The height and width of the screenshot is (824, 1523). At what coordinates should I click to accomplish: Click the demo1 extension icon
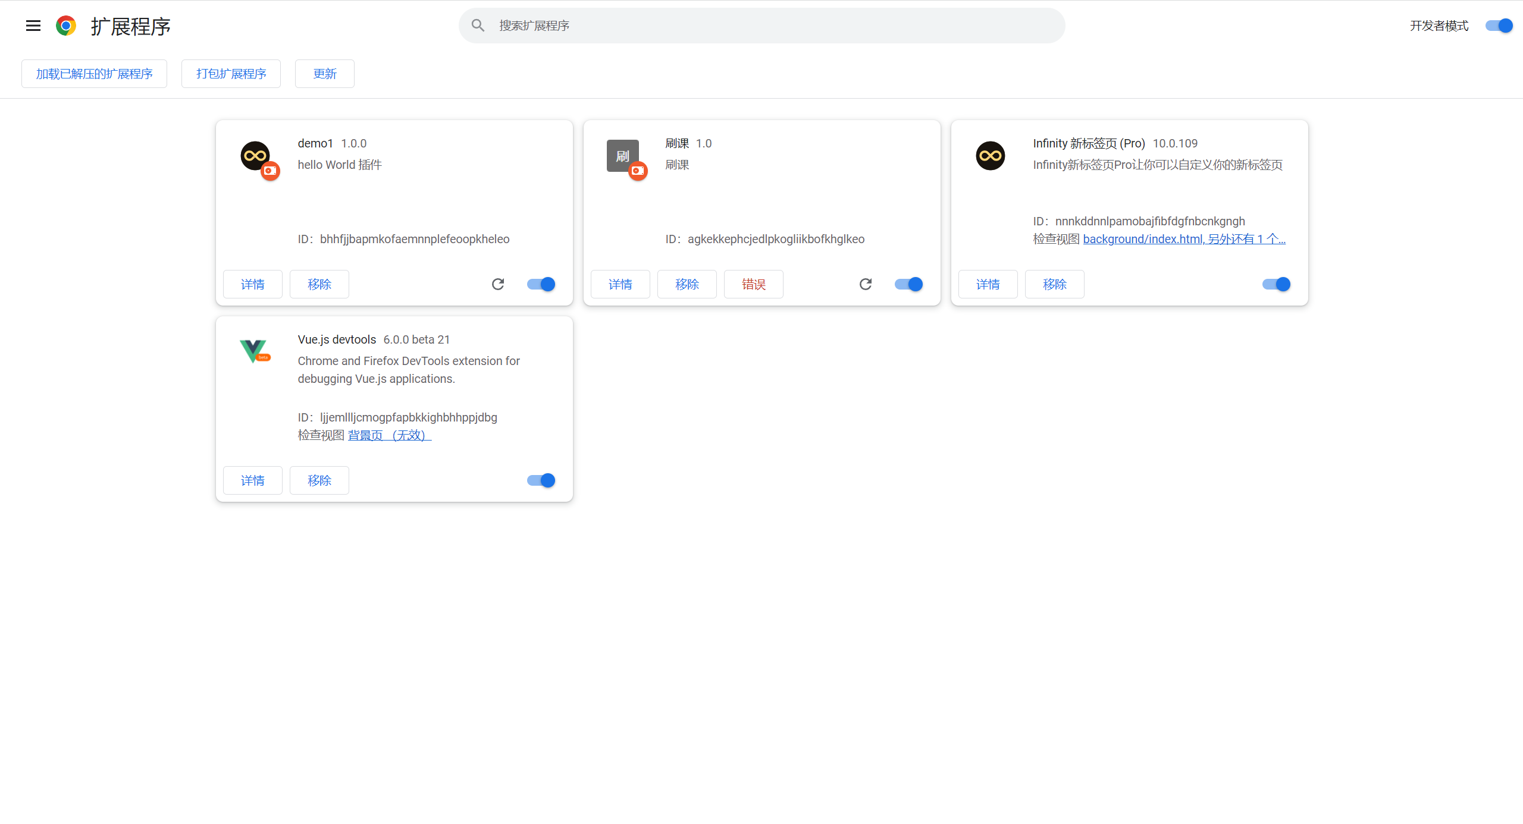tap(256, 156)
